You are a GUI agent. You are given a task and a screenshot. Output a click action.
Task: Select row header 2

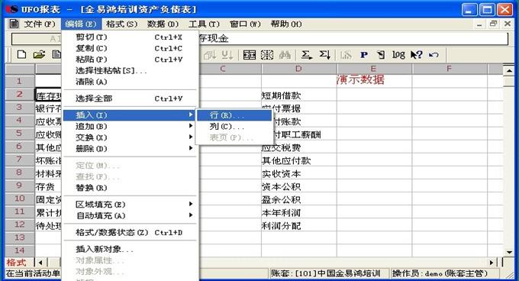pos(20,95)
